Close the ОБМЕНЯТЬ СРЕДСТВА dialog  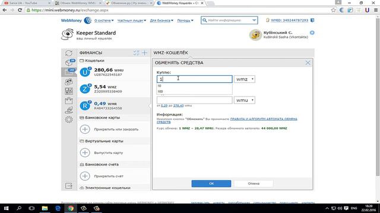308,63
